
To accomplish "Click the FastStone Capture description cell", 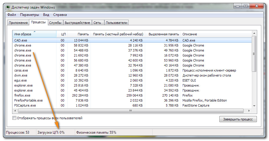I will [x=196, y=105].
